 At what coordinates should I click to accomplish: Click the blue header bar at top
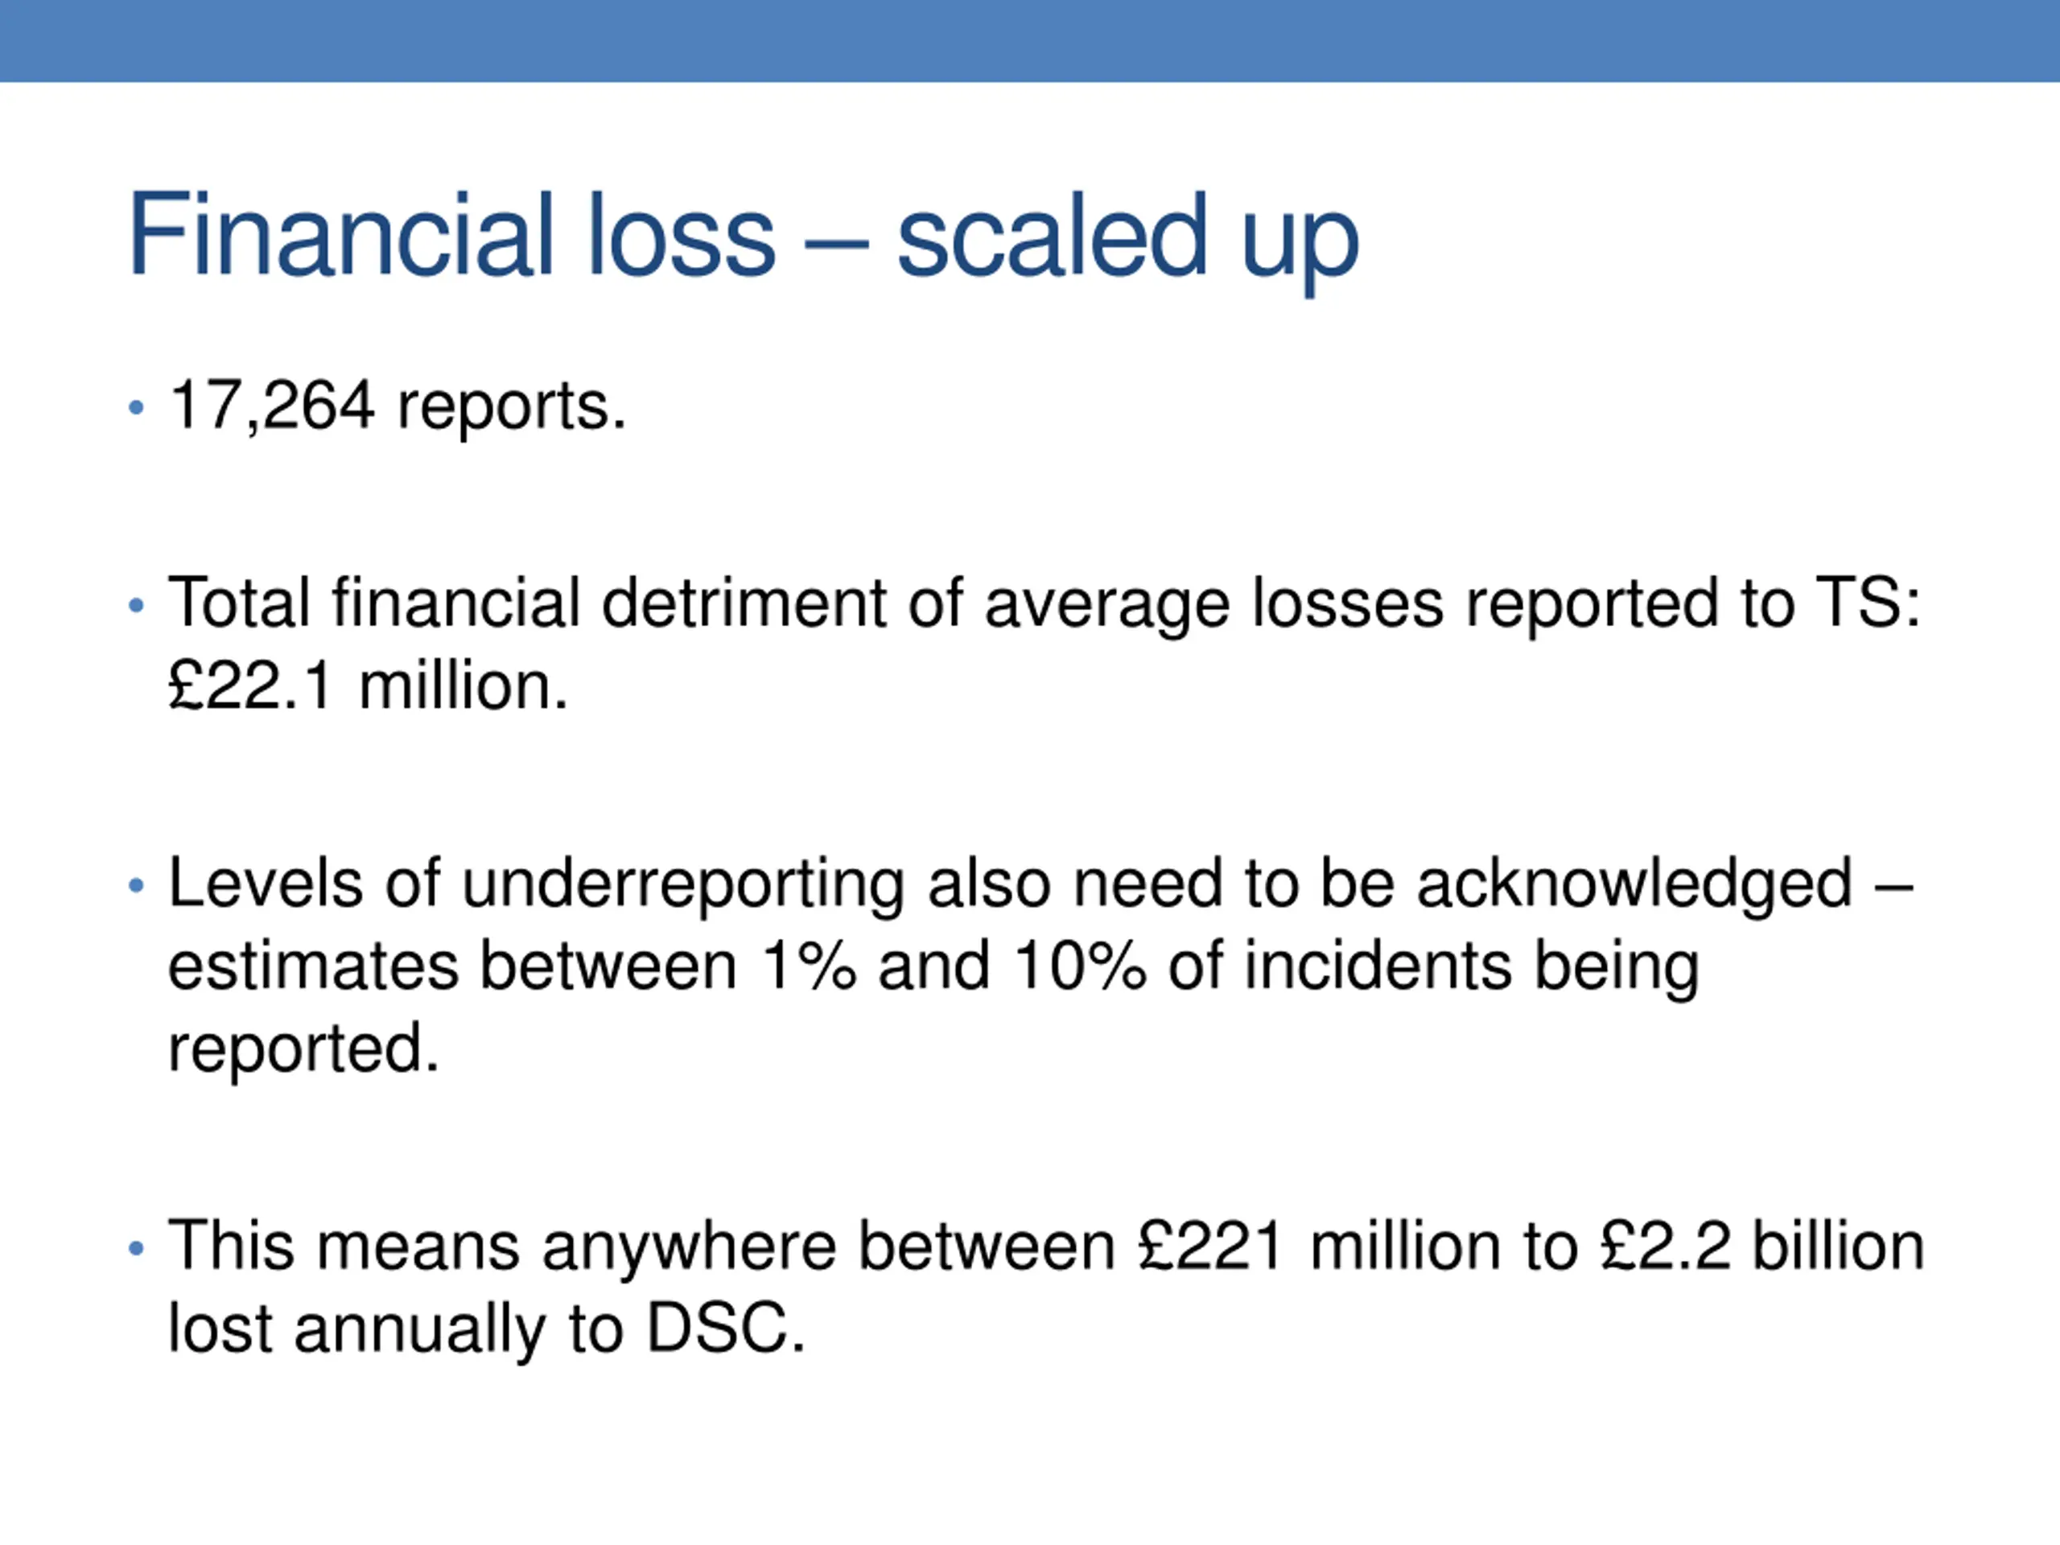point(1030,40)
